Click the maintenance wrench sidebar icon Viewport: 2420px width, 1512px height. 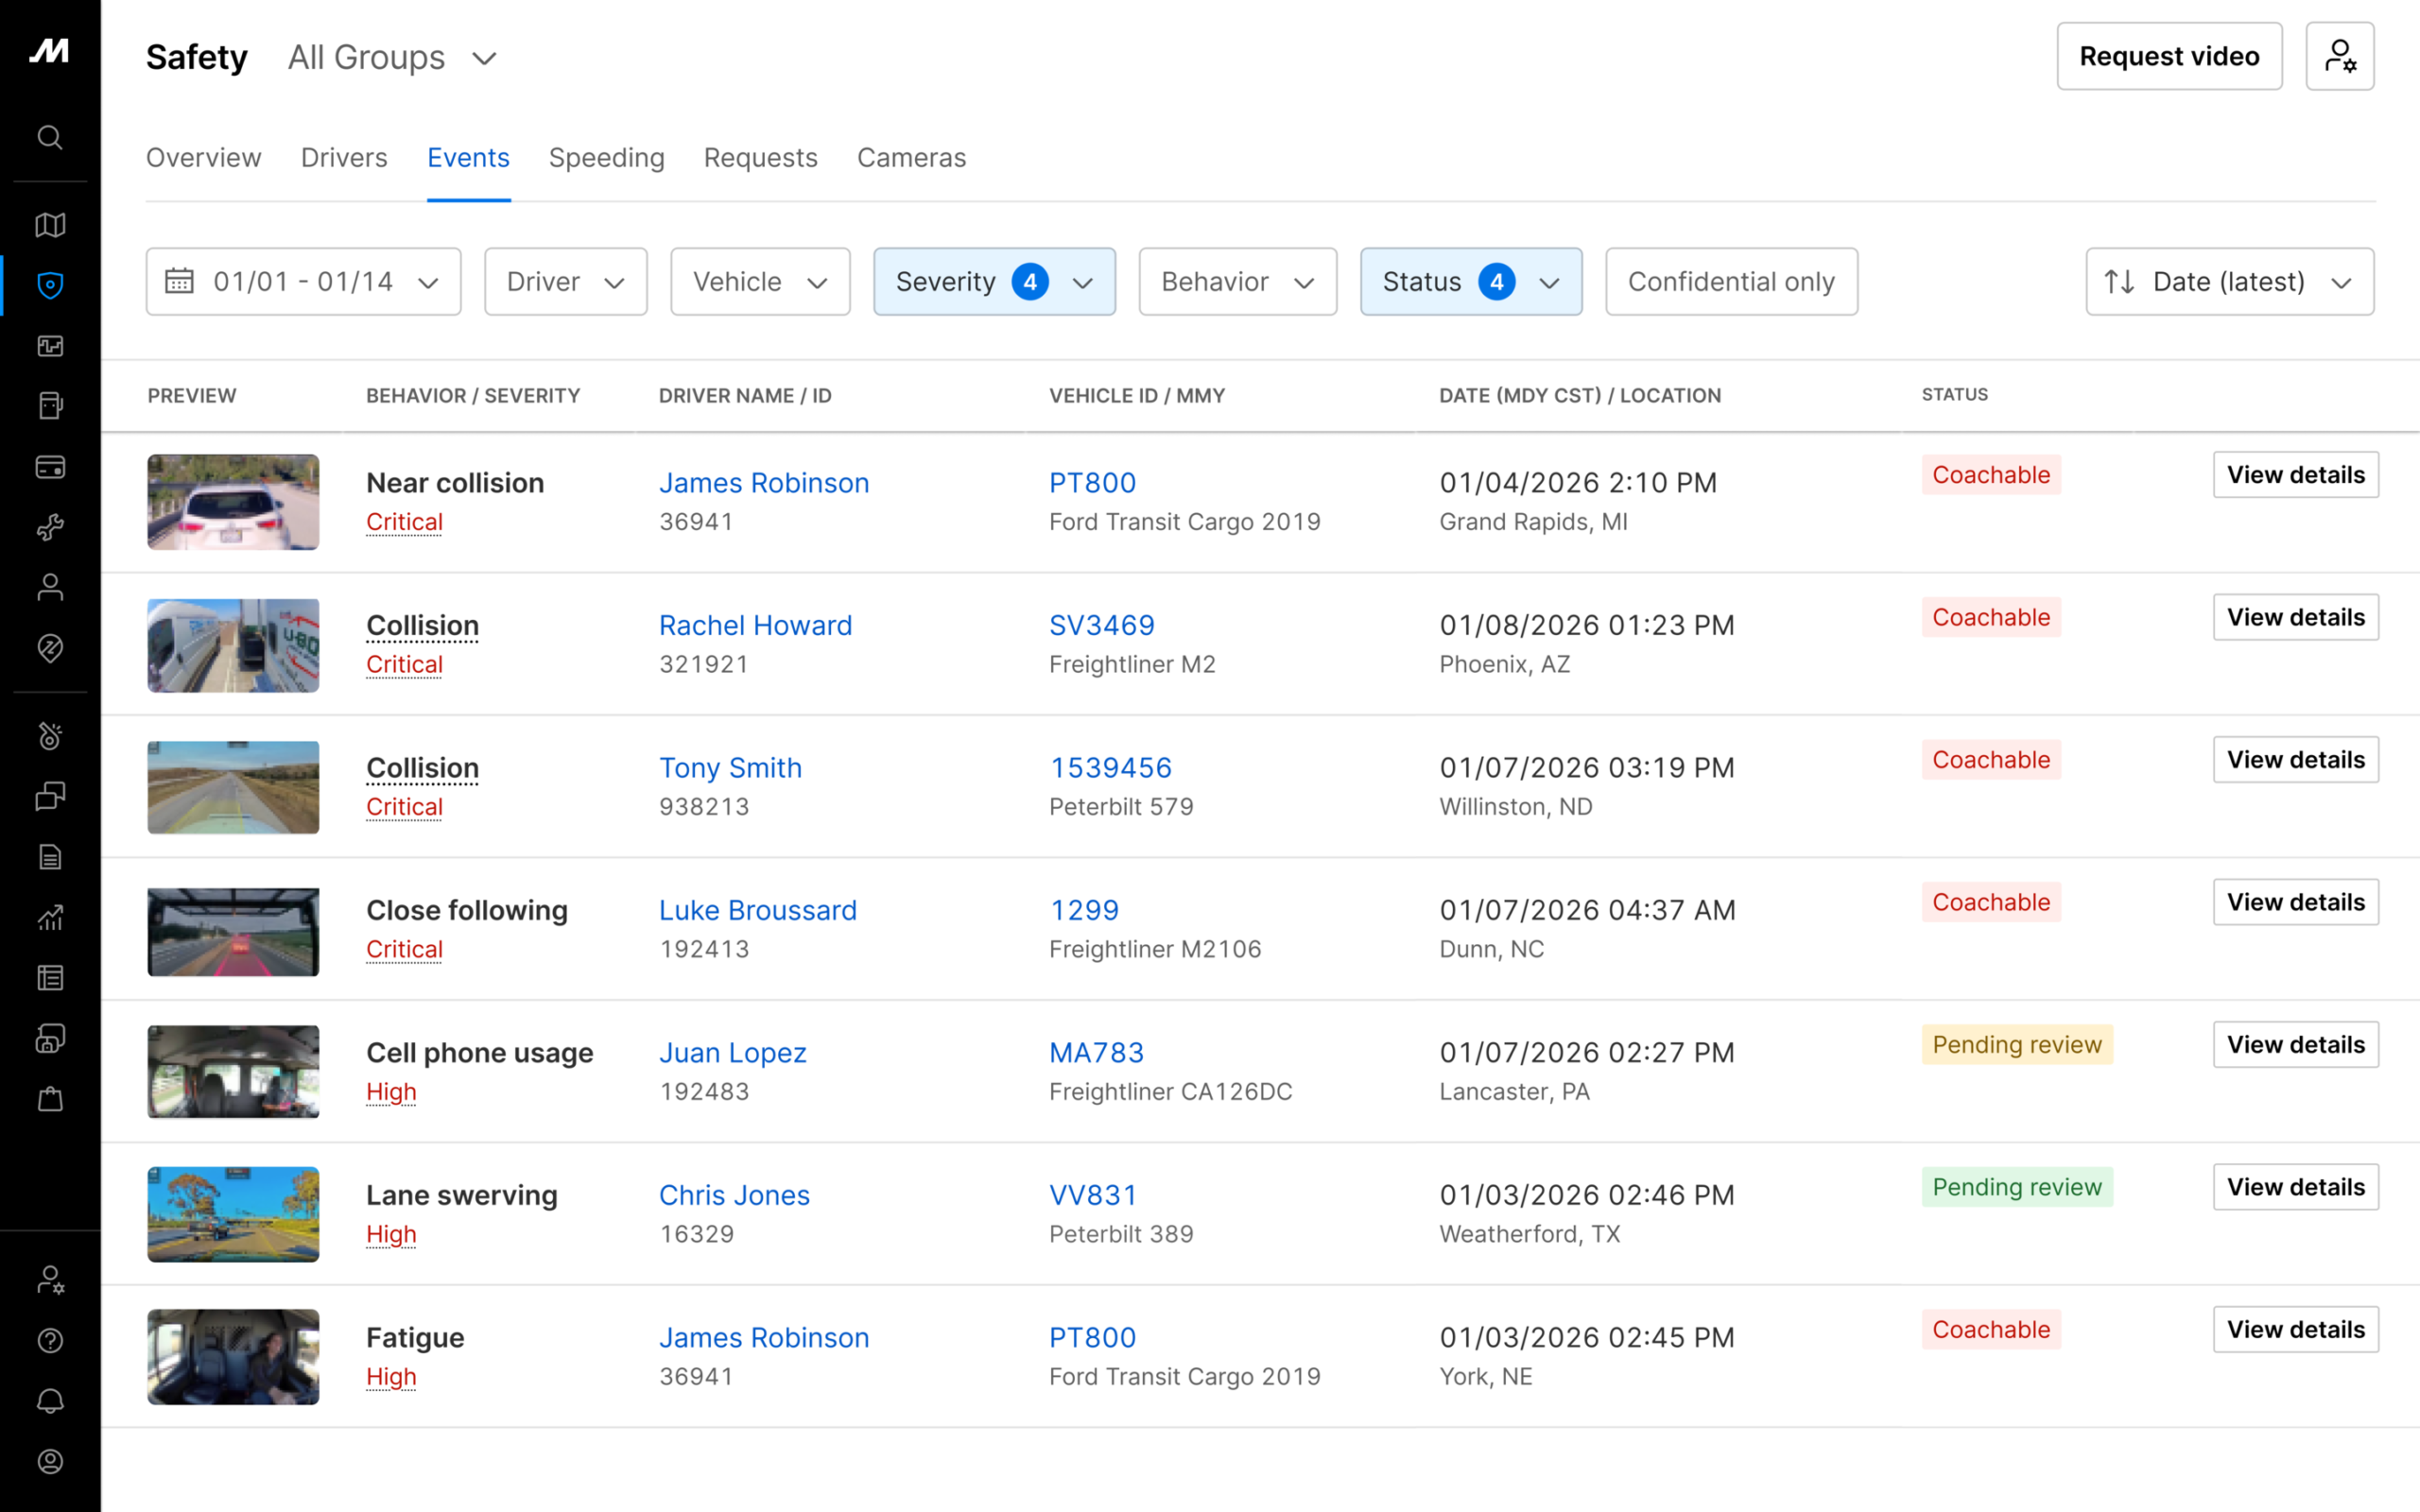click(x=50, y=527)
